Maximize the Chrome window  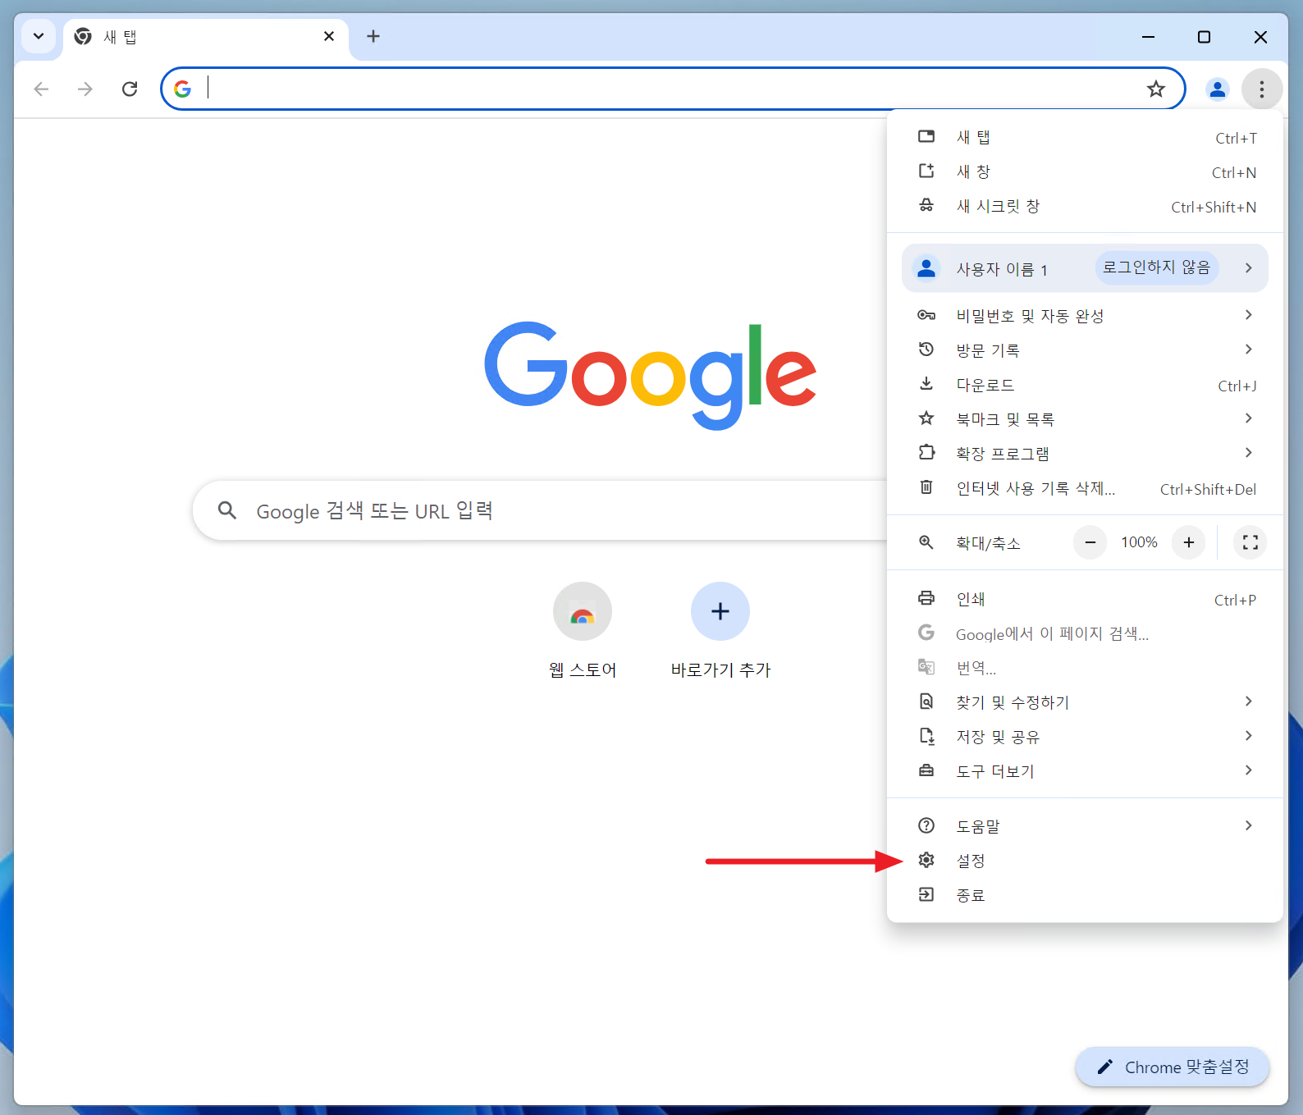tap(1205, 36)
